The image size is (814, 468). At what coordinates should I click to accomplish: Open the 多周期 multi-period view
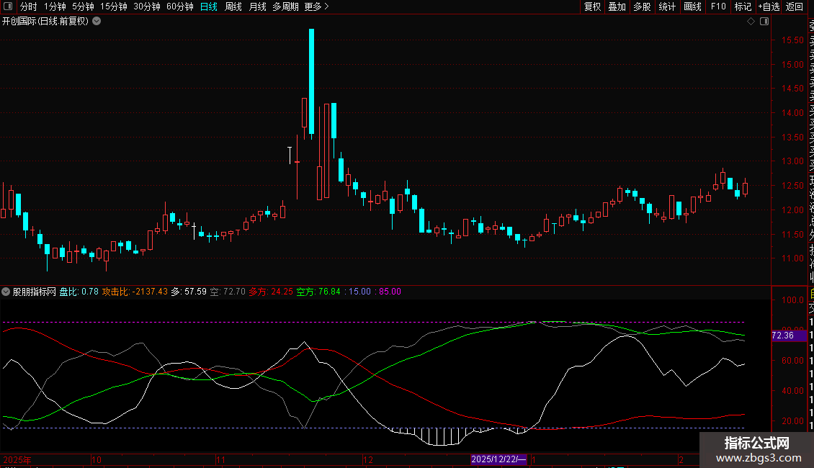coord(285,6)
